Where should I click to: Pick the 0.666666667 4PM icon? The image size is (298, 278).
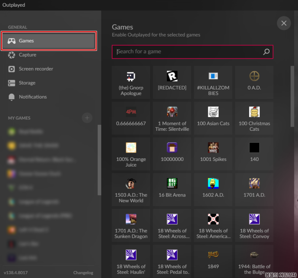(131, 112)
